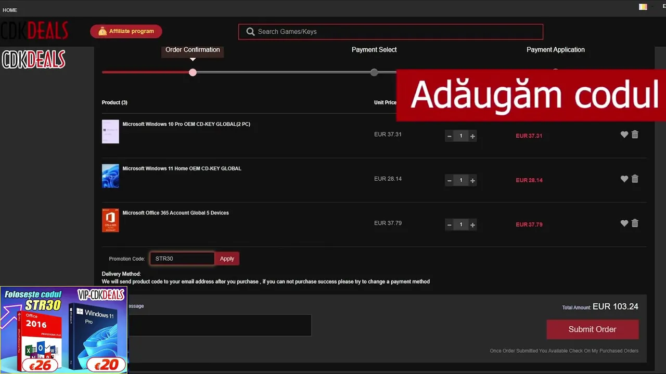Viewport: 666px width, 374px height.
Task: Go to HOME in top bar
Action: click(10, 10)
